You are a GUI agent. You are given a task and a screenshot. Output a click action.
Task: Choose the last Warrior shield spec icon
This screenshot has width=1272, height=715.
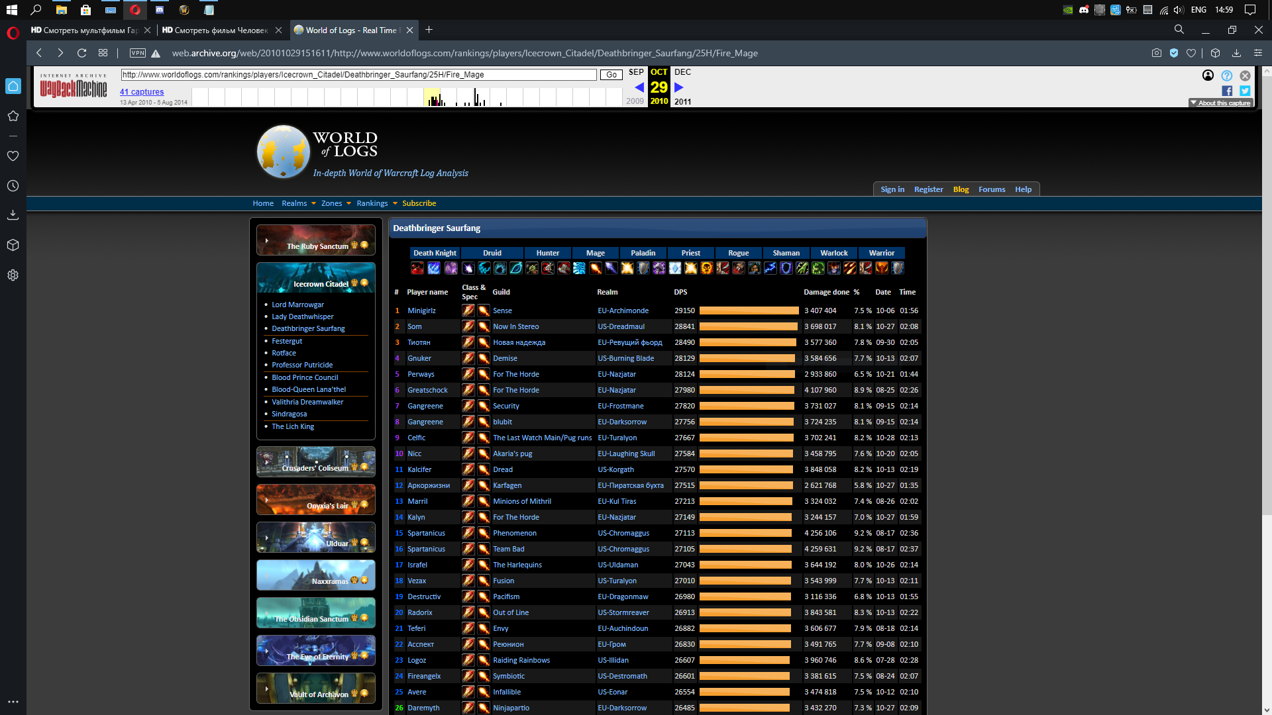[x=898, y=268]
